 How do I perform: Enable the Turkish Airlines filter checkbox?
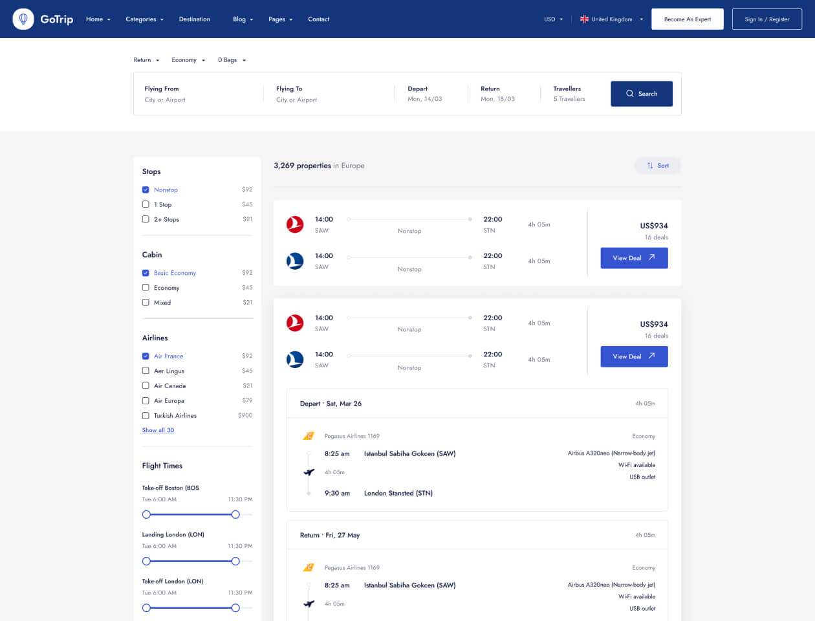click(x=146, y=415)
